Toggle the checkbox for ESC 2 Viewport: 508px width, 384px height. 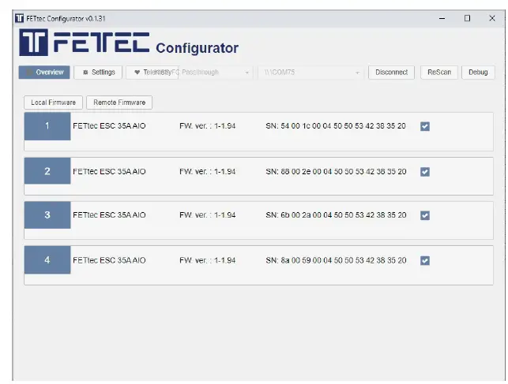pos(425,172)
